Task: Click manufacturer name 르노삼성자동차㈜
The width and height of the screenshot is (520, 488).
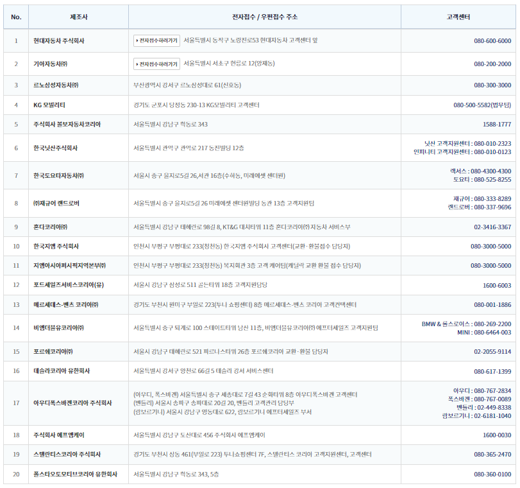Action: [56, 85]
